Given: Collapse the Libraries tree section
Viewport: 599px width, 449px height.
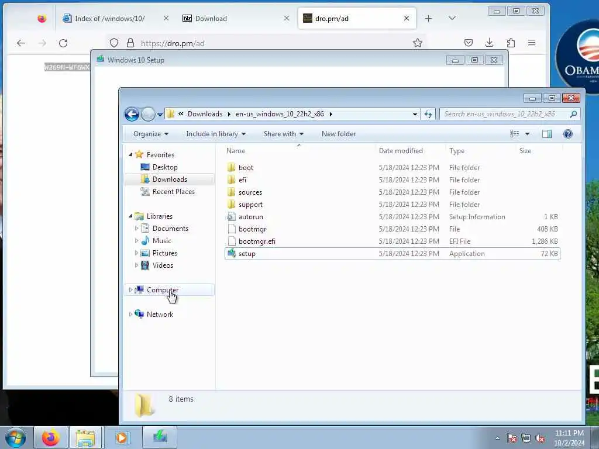Looking at the screenshot, I should click(130, 216).
